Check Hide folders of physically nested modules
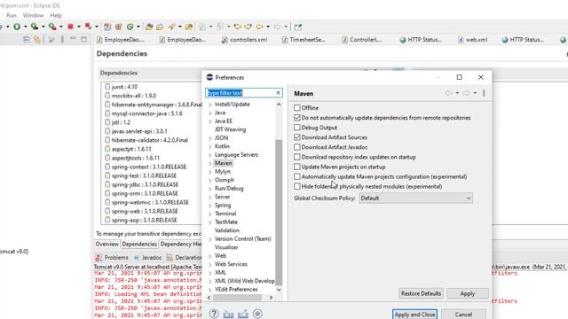The width and height of the screenshot is (568, 319). (x=297, y=186)
